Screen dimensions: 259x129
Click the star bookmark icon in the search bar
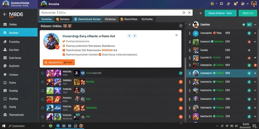[x=184, y=13]
